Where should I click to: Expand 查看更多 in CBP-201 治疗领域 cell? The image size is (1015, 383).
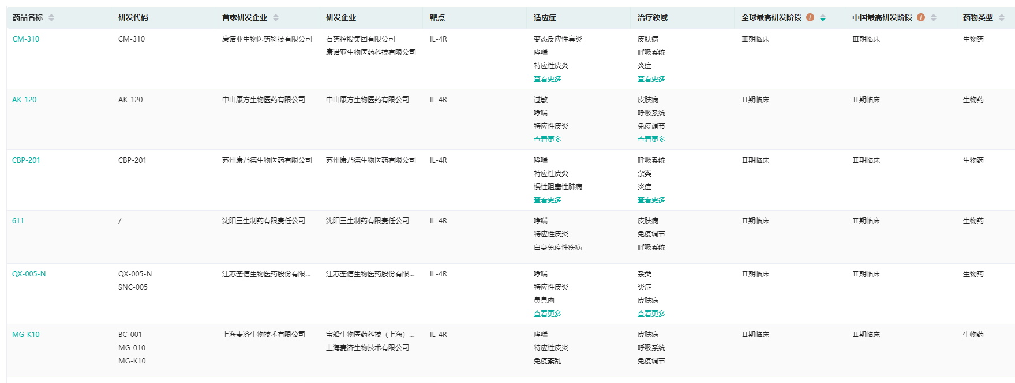pos(651,200)
